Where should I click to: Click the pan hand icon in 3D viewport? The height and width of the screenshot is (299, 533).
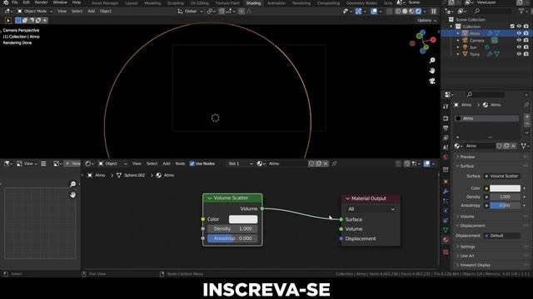tap(432, 71)
